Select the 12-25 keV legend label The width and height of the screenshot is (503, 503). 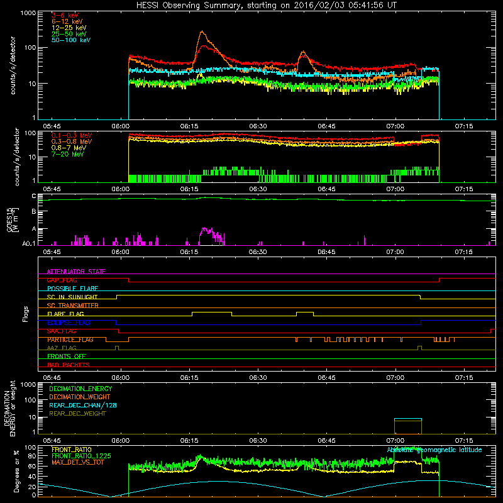coord(69,28)
